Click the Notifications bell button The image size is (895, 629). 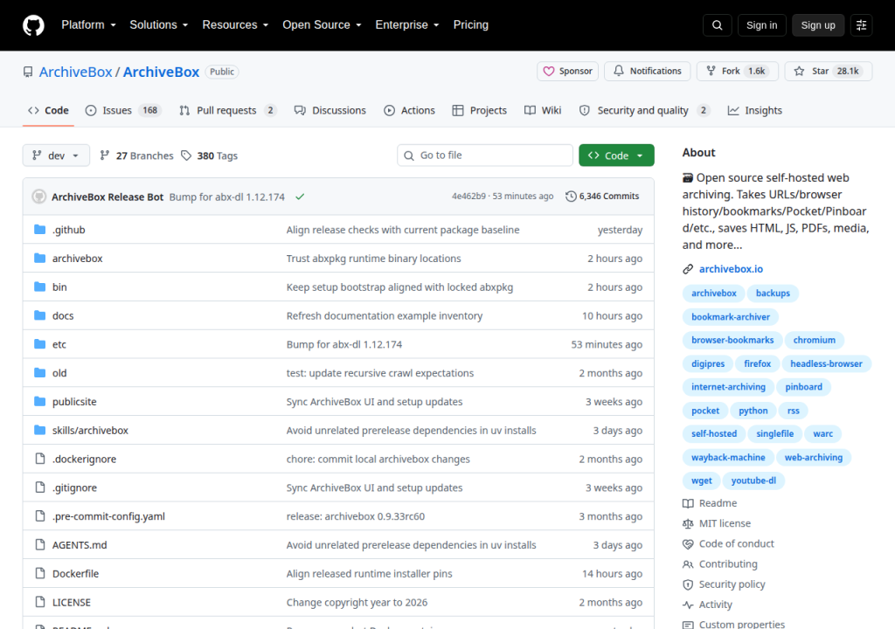(x=648, y=72)
